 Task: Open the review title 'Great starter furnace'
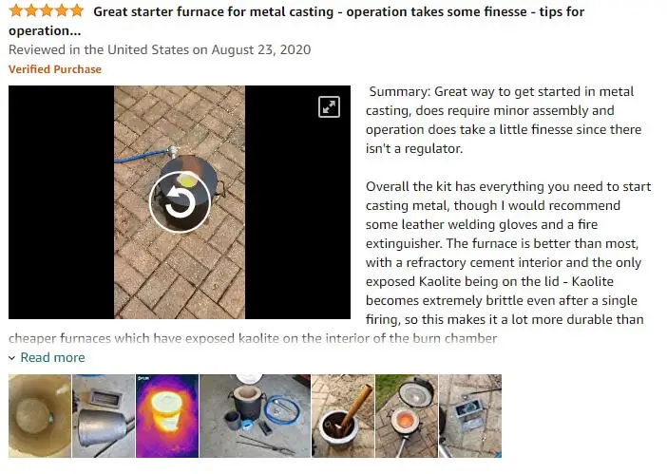pos(296,21)
